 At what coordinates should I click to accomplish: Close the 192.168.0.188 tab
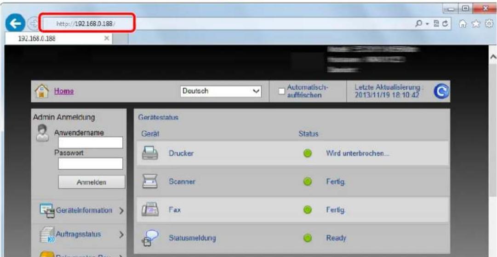[x=107, y=38]
